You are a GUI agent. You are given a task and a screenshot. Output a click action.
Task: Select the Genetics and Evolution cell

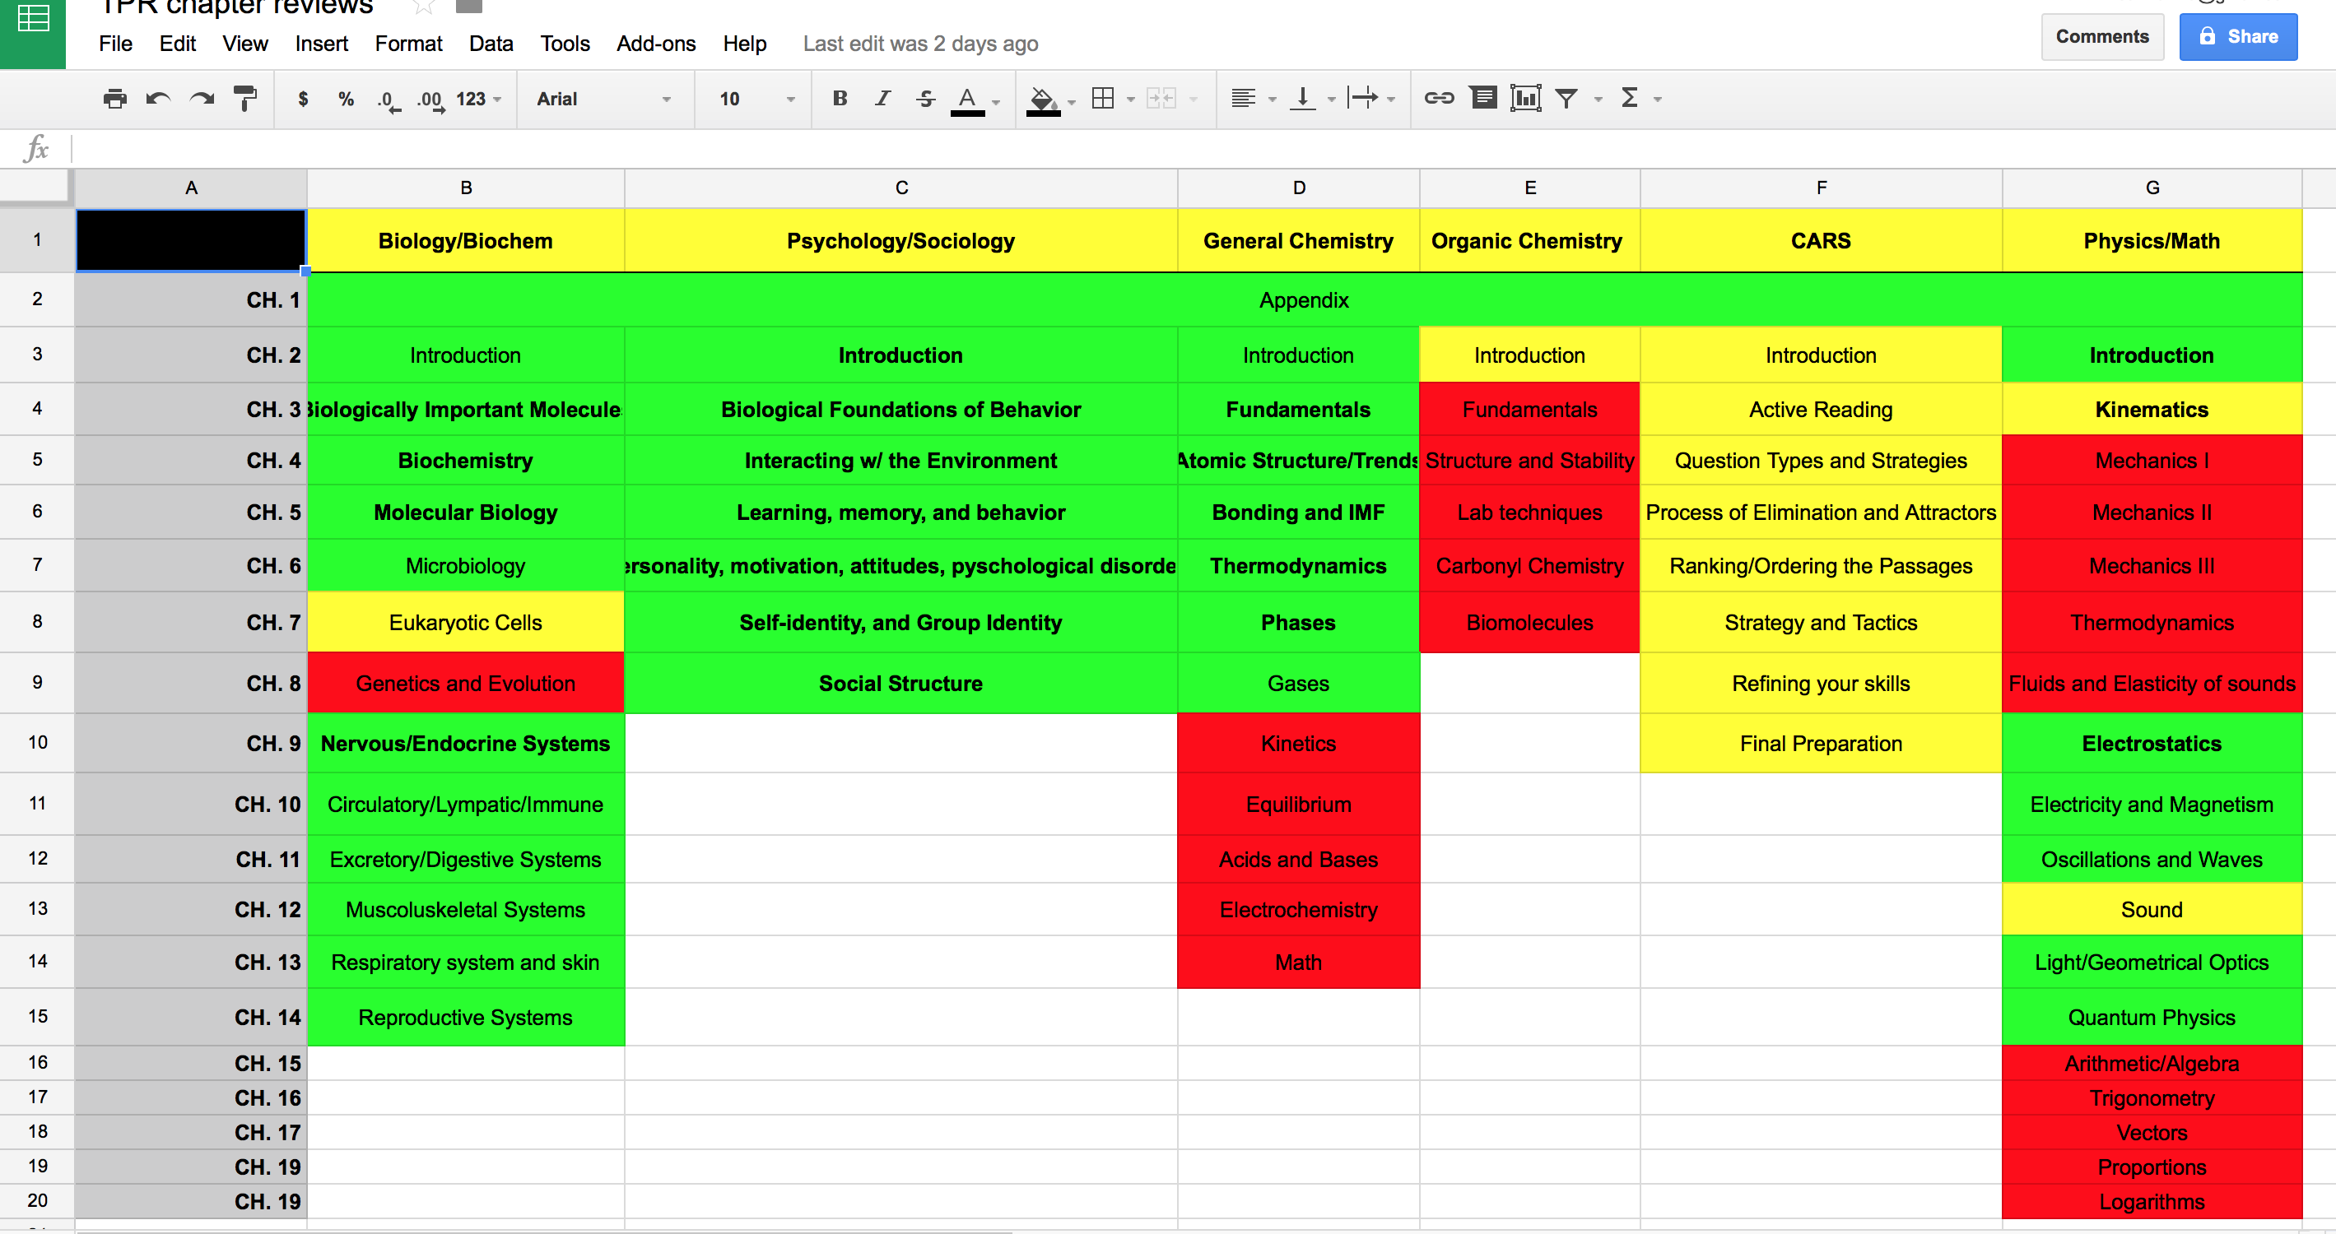[465, 683]
